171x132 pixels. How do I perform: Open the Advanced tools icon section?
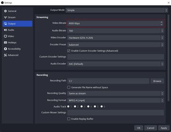(x=5, y=55)
